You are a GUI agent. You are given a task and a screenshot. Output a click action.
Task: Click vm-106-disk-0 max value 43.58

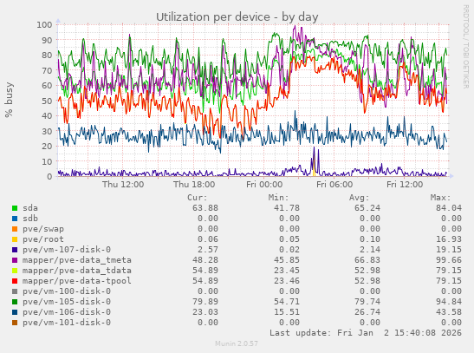click(449, 312)
